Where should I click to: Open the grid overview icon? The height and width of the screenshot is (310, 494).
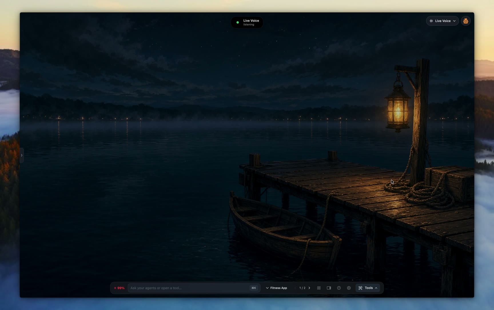coord(319,288)
